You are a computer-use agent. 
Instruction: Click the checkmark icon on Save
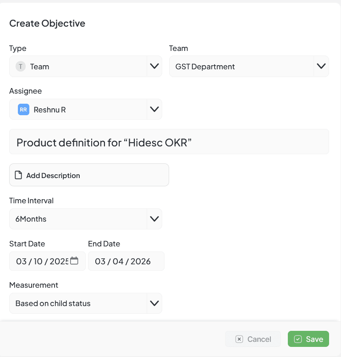click(x=298, y=339)
